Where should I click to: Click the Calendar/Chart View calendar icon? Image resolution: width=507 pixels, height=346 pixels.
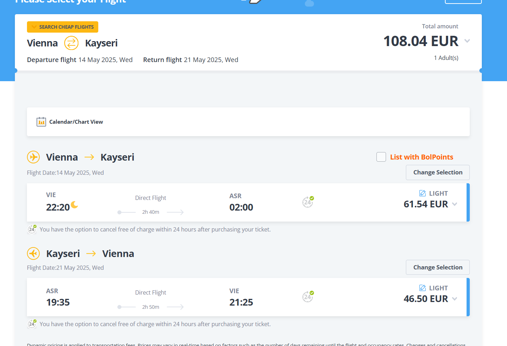coord(41,122)
